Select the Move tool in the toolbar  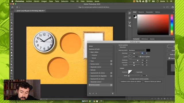[11, 14]
